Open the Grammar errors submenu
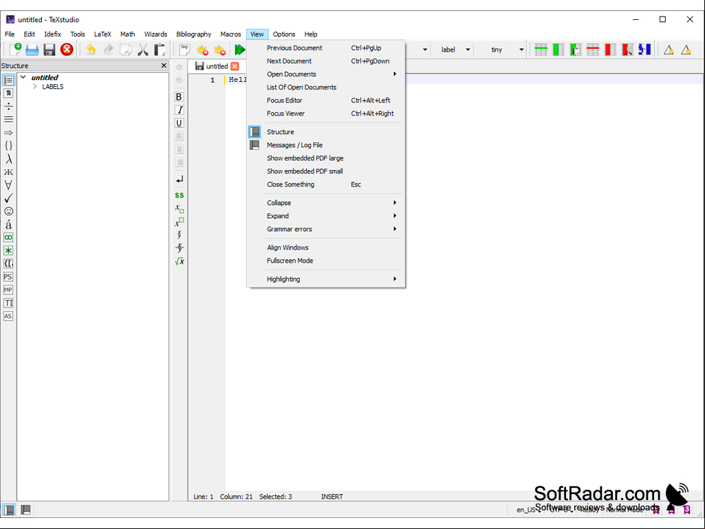Image resolution: width=705 pixels, height=529 pixels. (x=326, y=228)
